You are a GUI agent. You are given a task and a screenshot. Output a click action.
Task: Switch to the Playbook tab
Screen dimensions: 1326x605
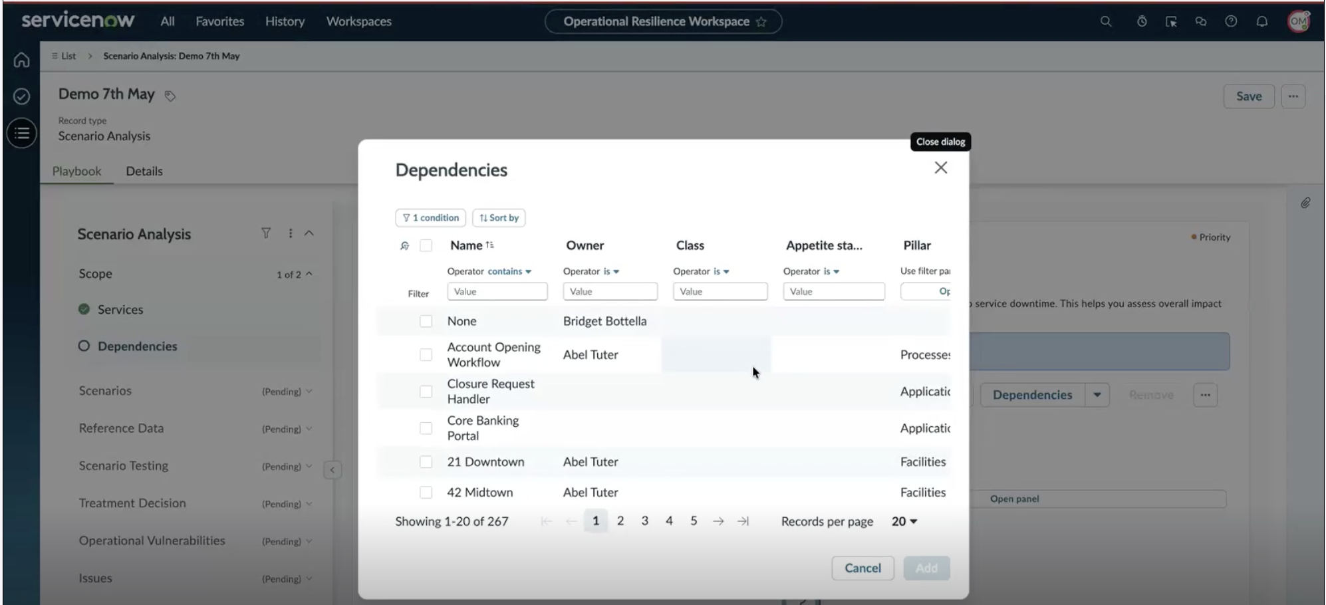pyautogui.click(x=77, y=171)
